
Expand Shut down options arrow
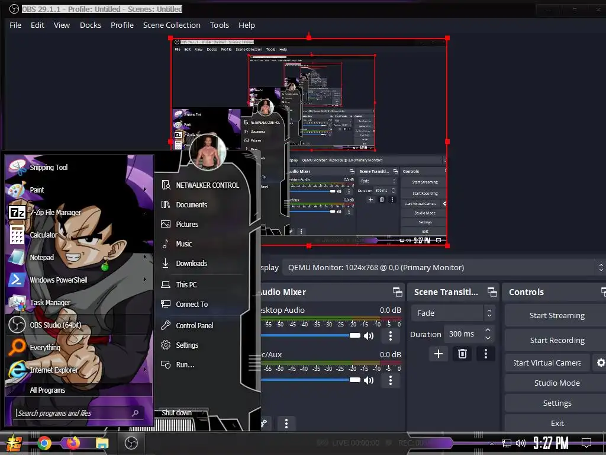tap(204, 412)
